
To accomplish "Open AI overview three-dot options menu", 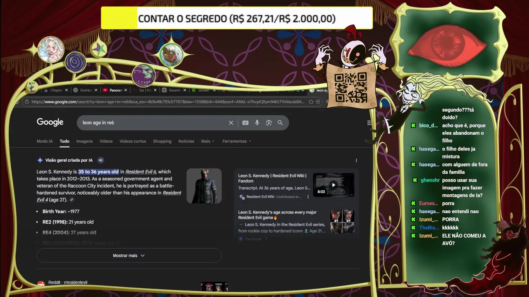I will [356, 160].
